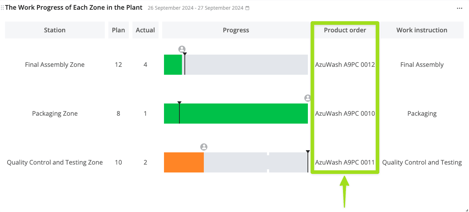Click the plan marker triangle on Packaging bar

[179, 103]
